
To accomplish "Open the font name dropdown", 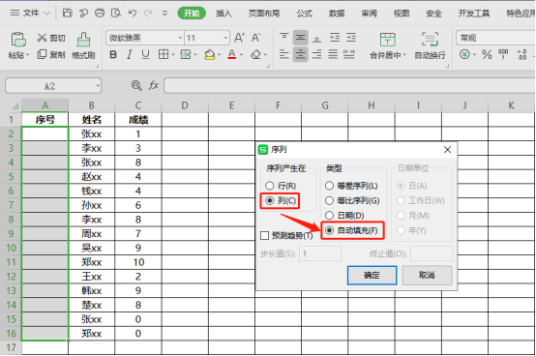I will coord(180,38).
